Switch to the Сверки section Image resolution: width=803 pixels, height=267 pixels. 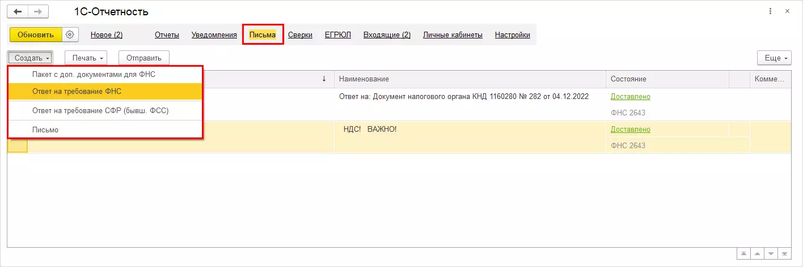[x=300, y=35]
